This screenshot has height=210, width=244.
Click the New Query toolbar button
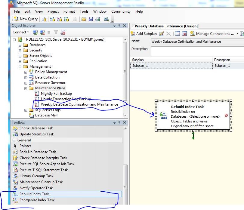(x=26, y=19)
